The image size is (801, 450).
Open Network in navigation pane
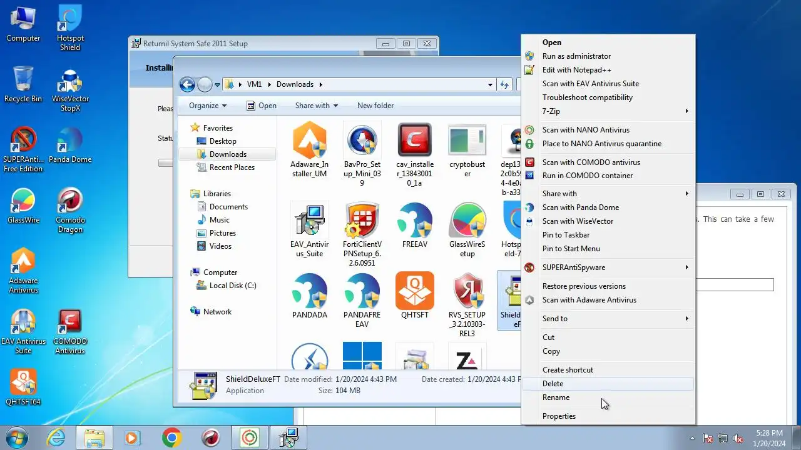coord(217,312)
